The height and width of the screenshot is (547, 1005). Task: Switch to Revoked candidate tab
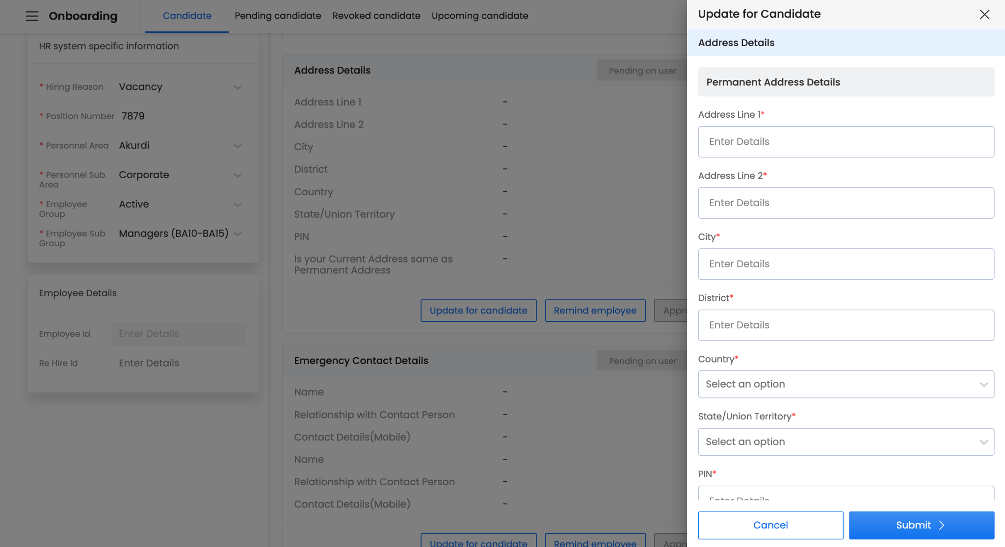point(376,16)
